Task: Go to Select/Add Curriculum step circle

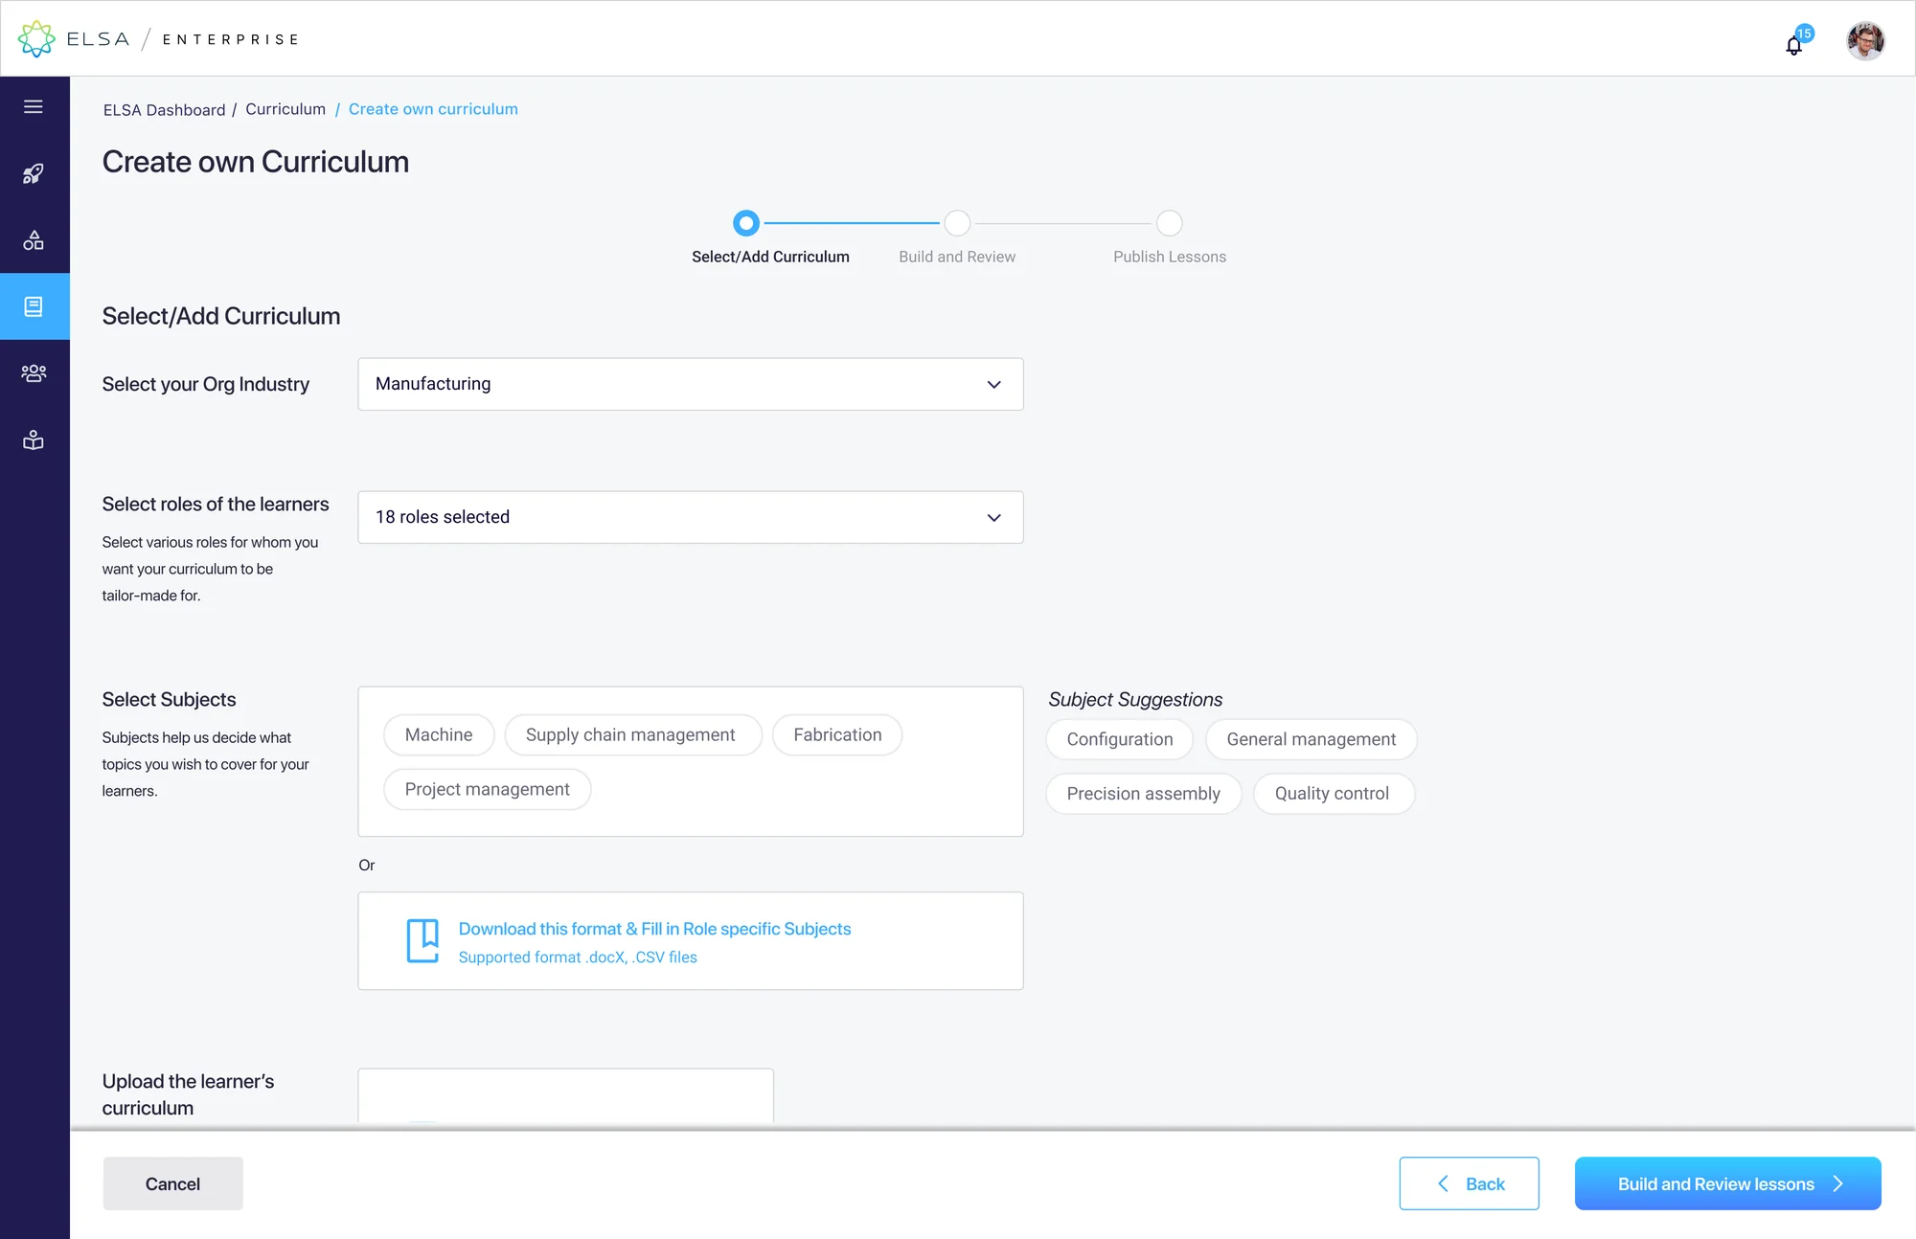Action: click(x=746, y=223)
